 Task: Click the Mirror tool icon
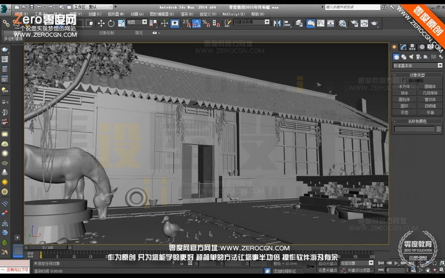tap(277, 23)
